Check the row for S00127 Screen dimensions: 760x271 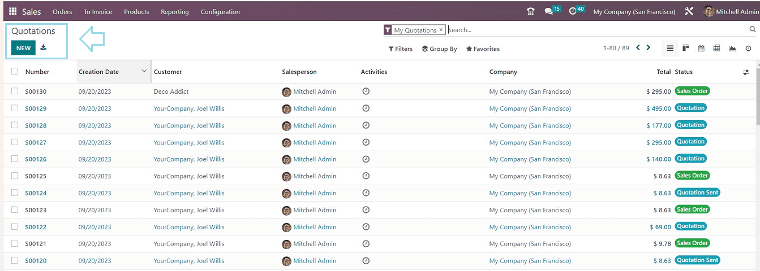14,142
